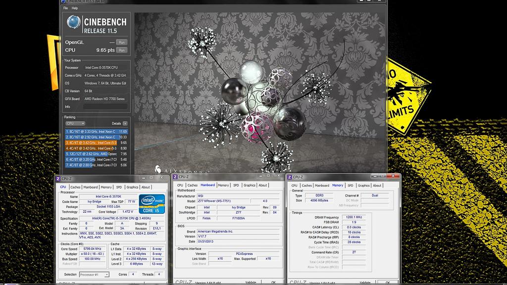Image resolution: width=507 pixels, height=285 pixels.
Task: Run the CPU benchmark
Action: tap(122, 50)
